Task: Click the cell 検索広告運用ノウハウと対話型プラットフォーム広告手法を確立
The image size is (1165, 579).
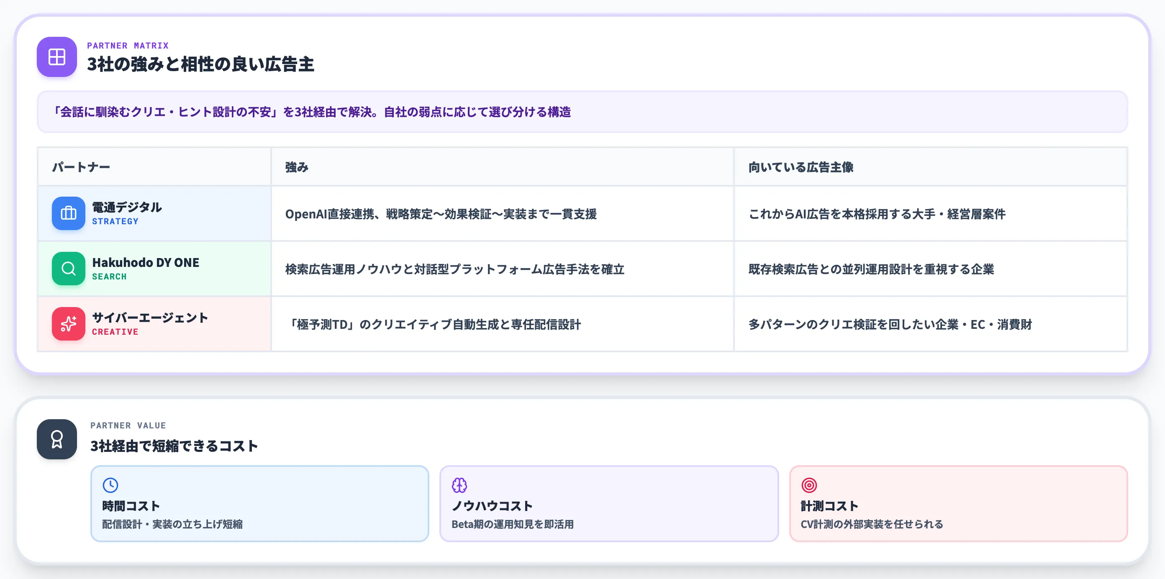Action: point(502,269)
